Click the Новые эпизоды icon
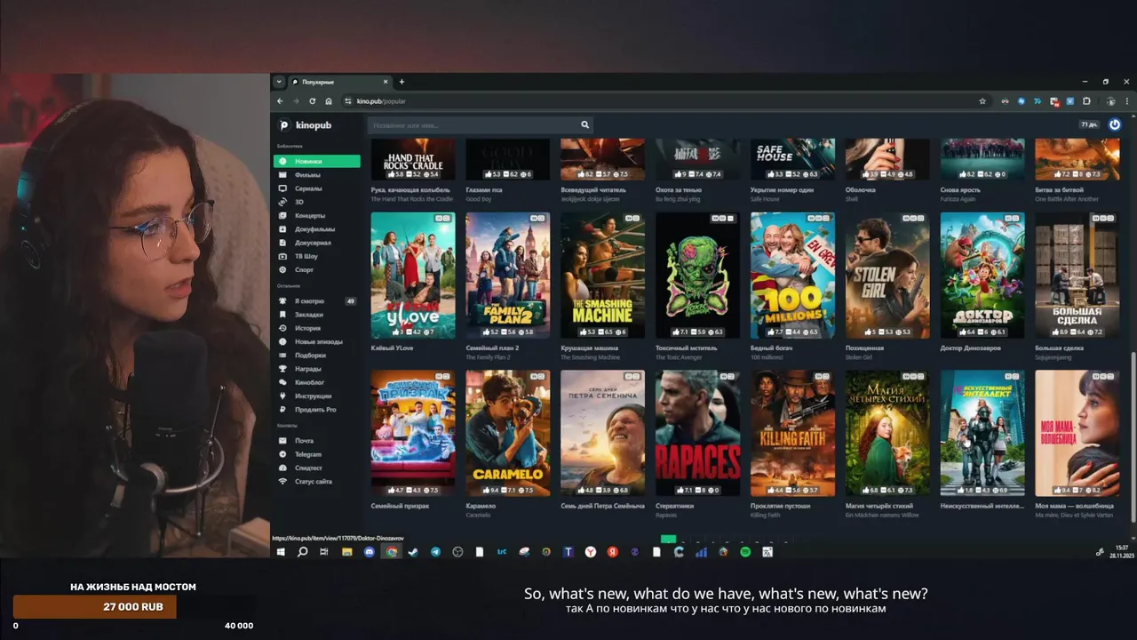1137x640 pixels. tap(283, 341)
